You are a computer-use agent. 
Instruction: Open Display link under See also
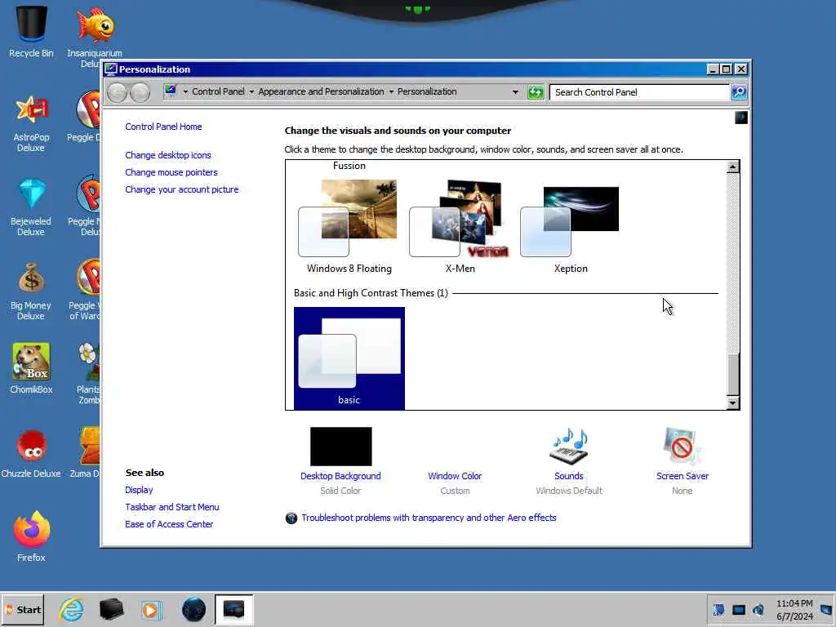139,490
